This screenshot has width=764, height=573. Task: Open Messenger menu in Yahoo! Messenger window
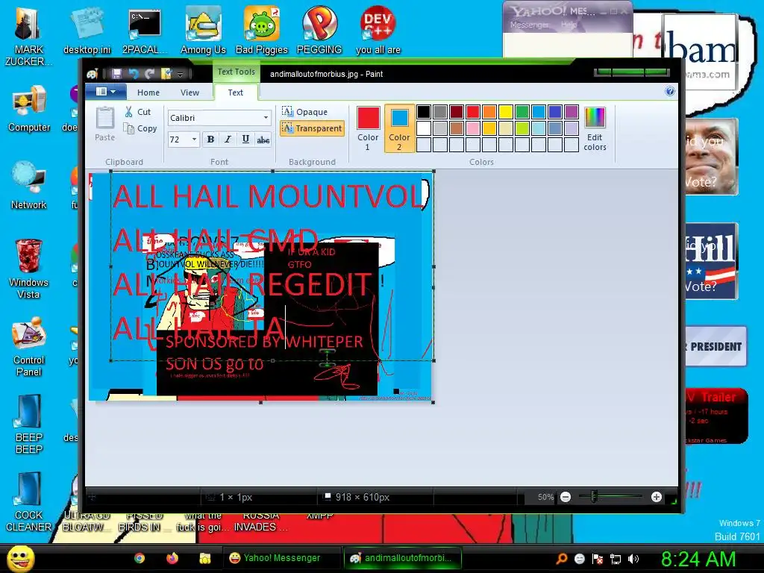pos(529,25)
